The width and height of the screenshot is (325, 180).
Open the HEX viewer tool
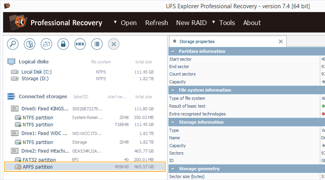[80, 44]
